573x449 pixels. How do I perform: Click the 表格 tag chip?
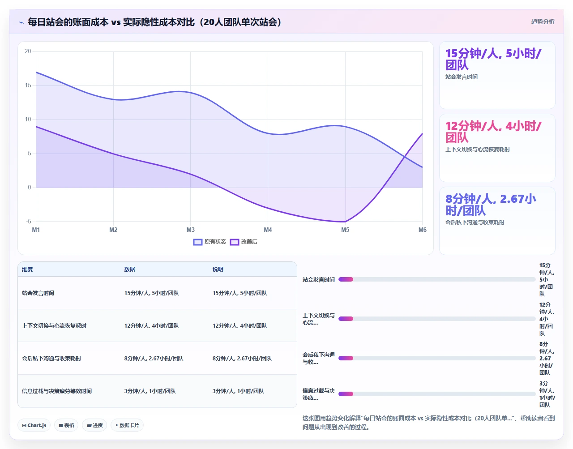(x=66, y=425)
